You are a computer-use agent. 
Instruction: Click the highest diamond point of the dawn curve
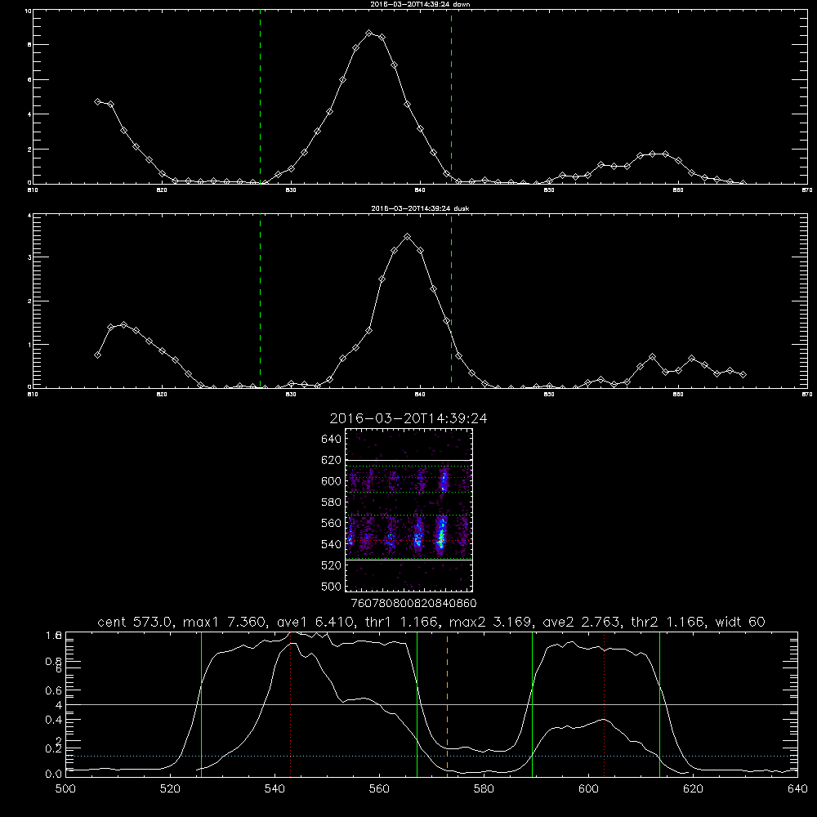pos(369,33)
